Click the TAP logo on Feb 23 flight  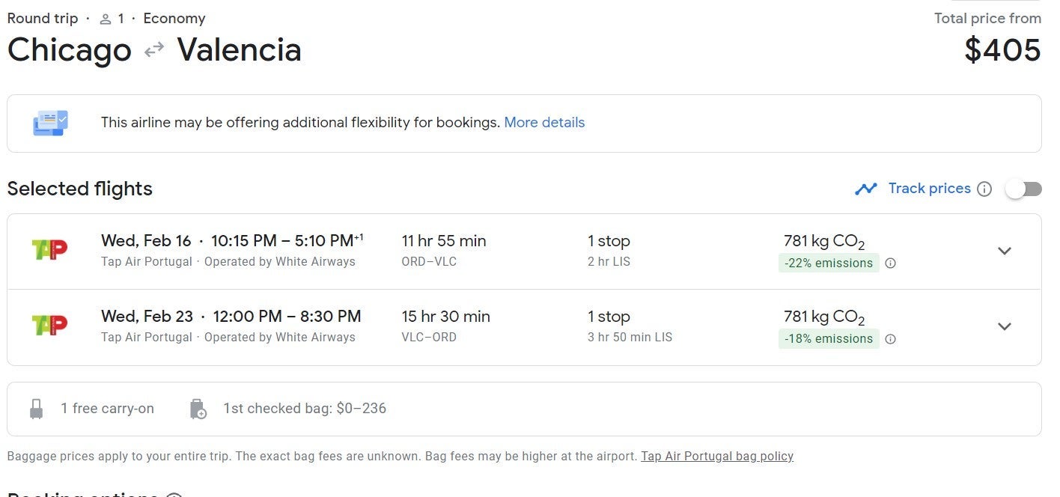pos(50,325)
